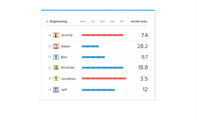Click Amanda's avatar icon

click(56, 67)
